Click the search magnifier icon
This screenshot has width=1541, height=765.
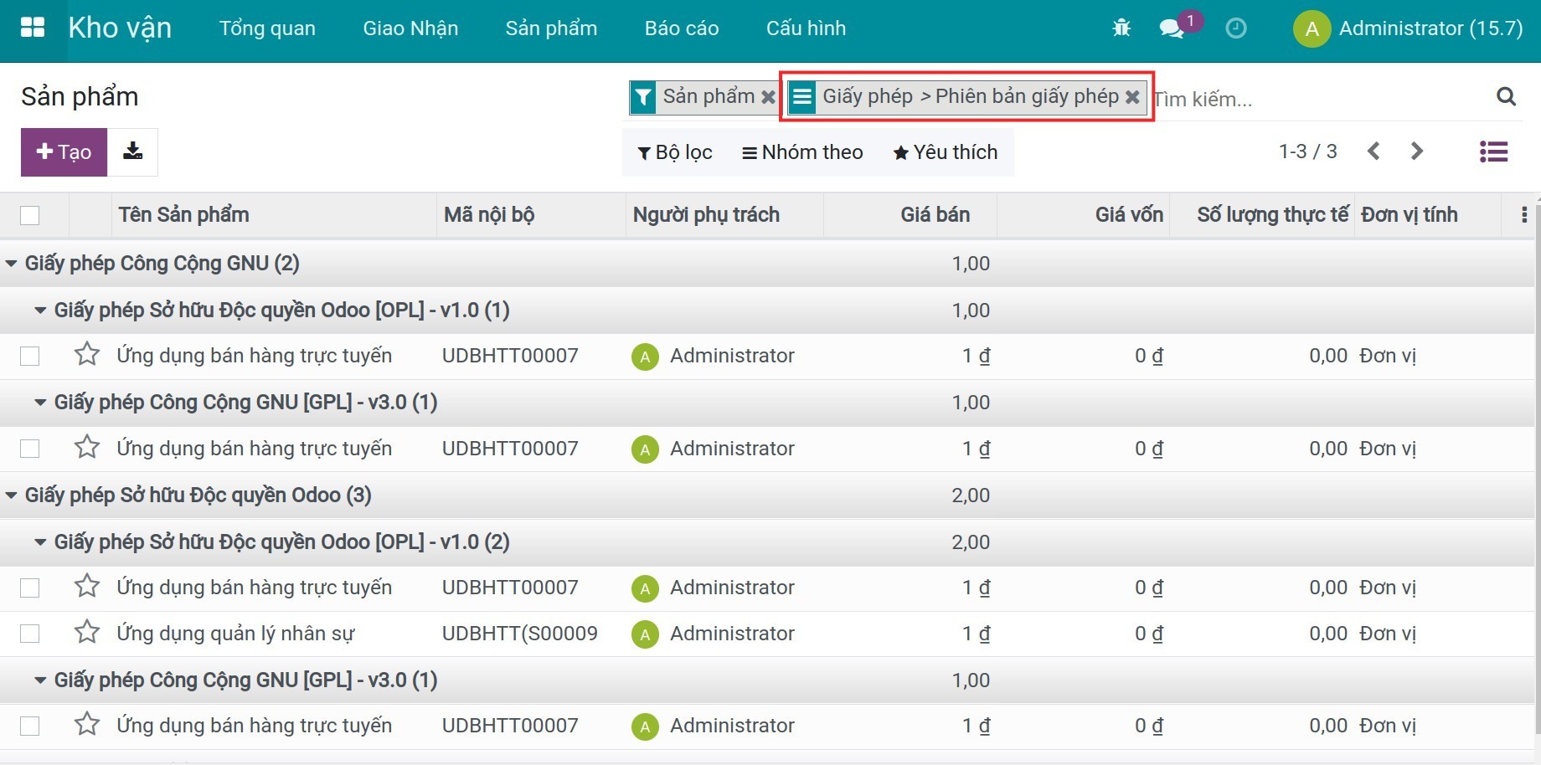click(1506, 97)
